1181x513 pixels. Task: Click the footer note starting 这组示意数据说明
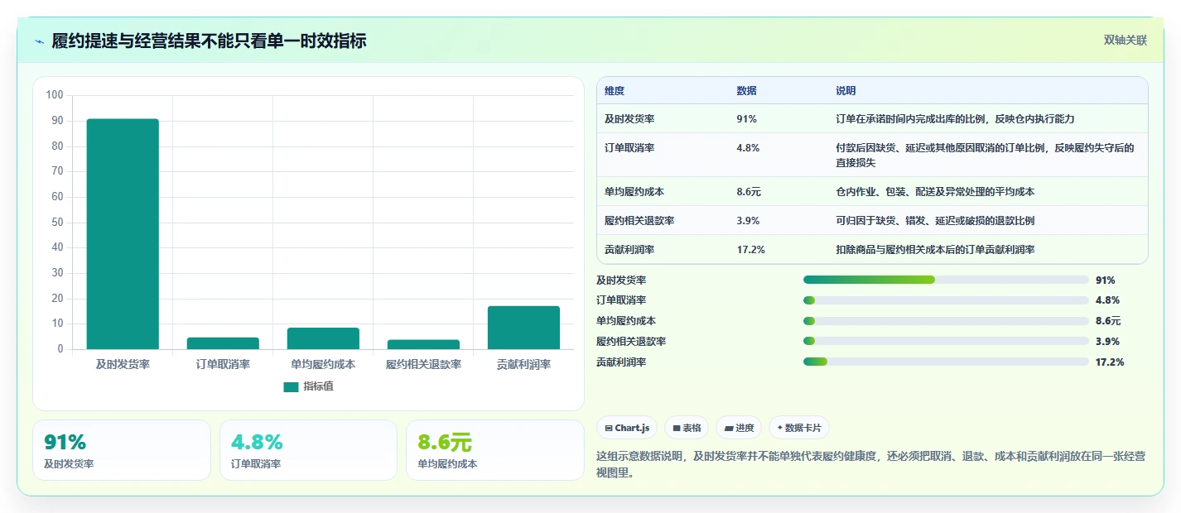coord(871,465)
